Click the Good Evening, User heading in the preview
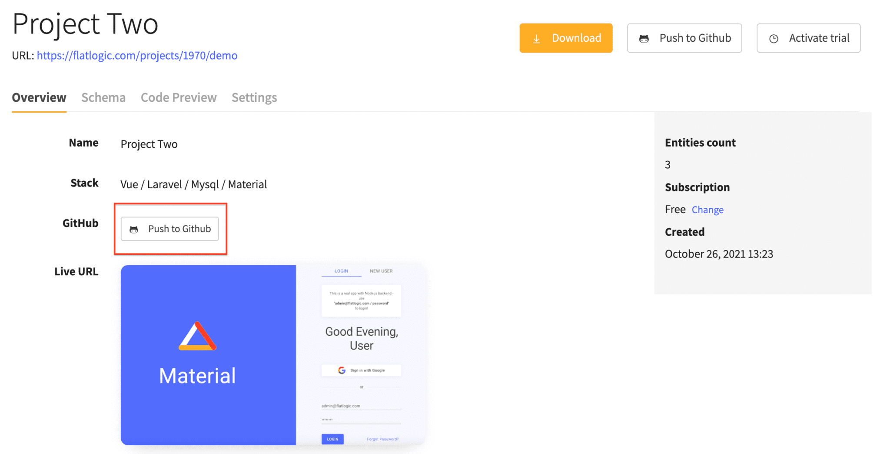The height and width of the screenshot is (454, 890). pyautogui.click(x=362, y=338)
